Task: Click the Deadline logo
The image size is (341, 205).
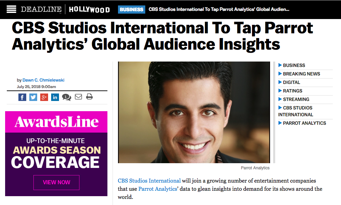Action: [x=41, y=9]
